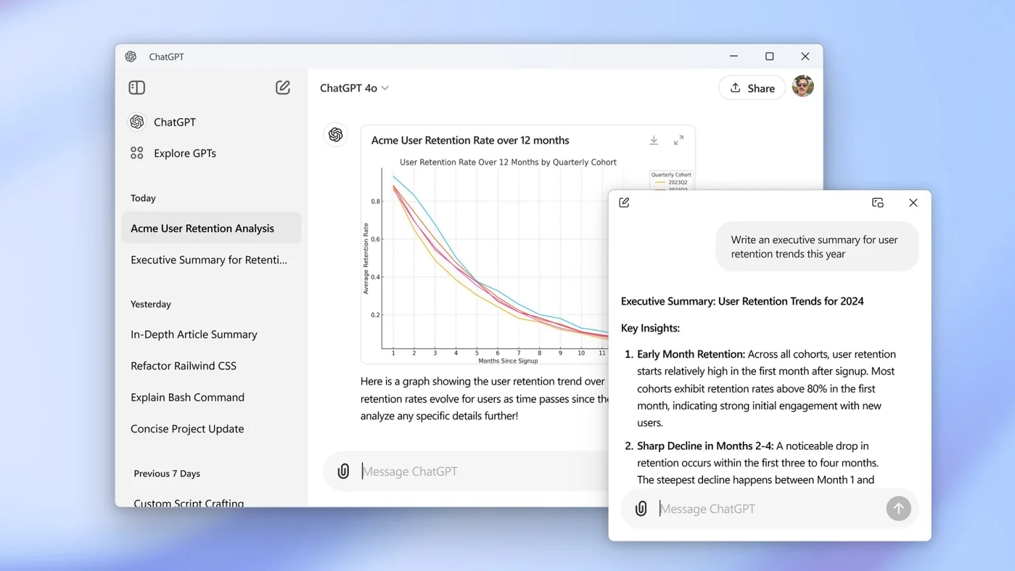Download the retention chart
Viewport: 1015px width, 571px height.
[x=654, y=140]
